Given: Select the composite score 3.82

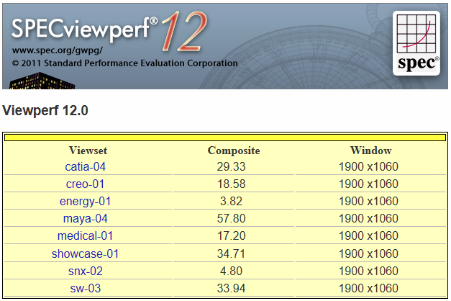Looking at the screenshot, I should 231,202.
